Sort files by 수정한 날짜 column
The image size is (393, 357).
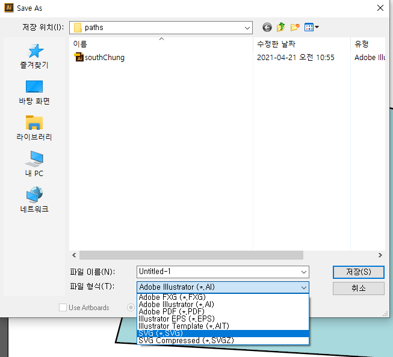pos(302,44)
